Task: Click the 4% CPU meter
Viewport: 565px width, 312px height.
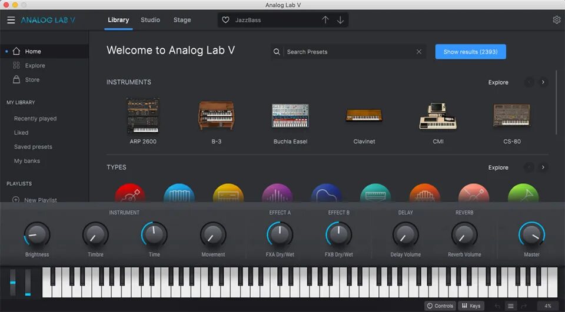Action: (548, 306)
